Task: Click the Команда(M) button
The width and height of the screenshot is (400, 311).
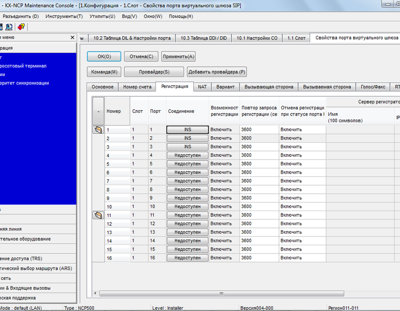Action: [104, 72]
